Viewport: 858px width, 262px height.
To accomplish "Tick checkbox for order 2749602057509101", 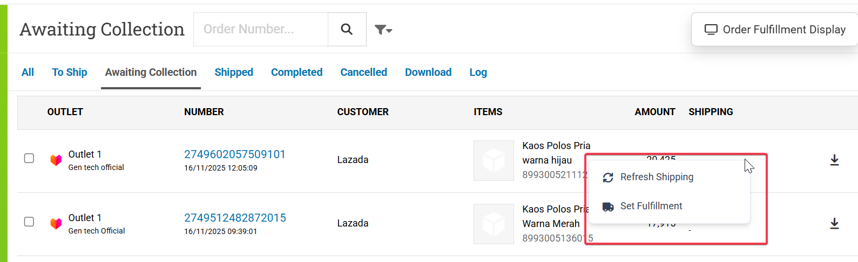I will (x=29, y=158).
